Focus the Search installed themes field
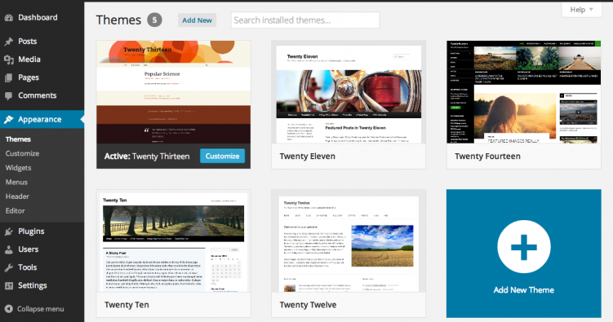613x322 pixels. pyautogui.click(x=305, y=20)
